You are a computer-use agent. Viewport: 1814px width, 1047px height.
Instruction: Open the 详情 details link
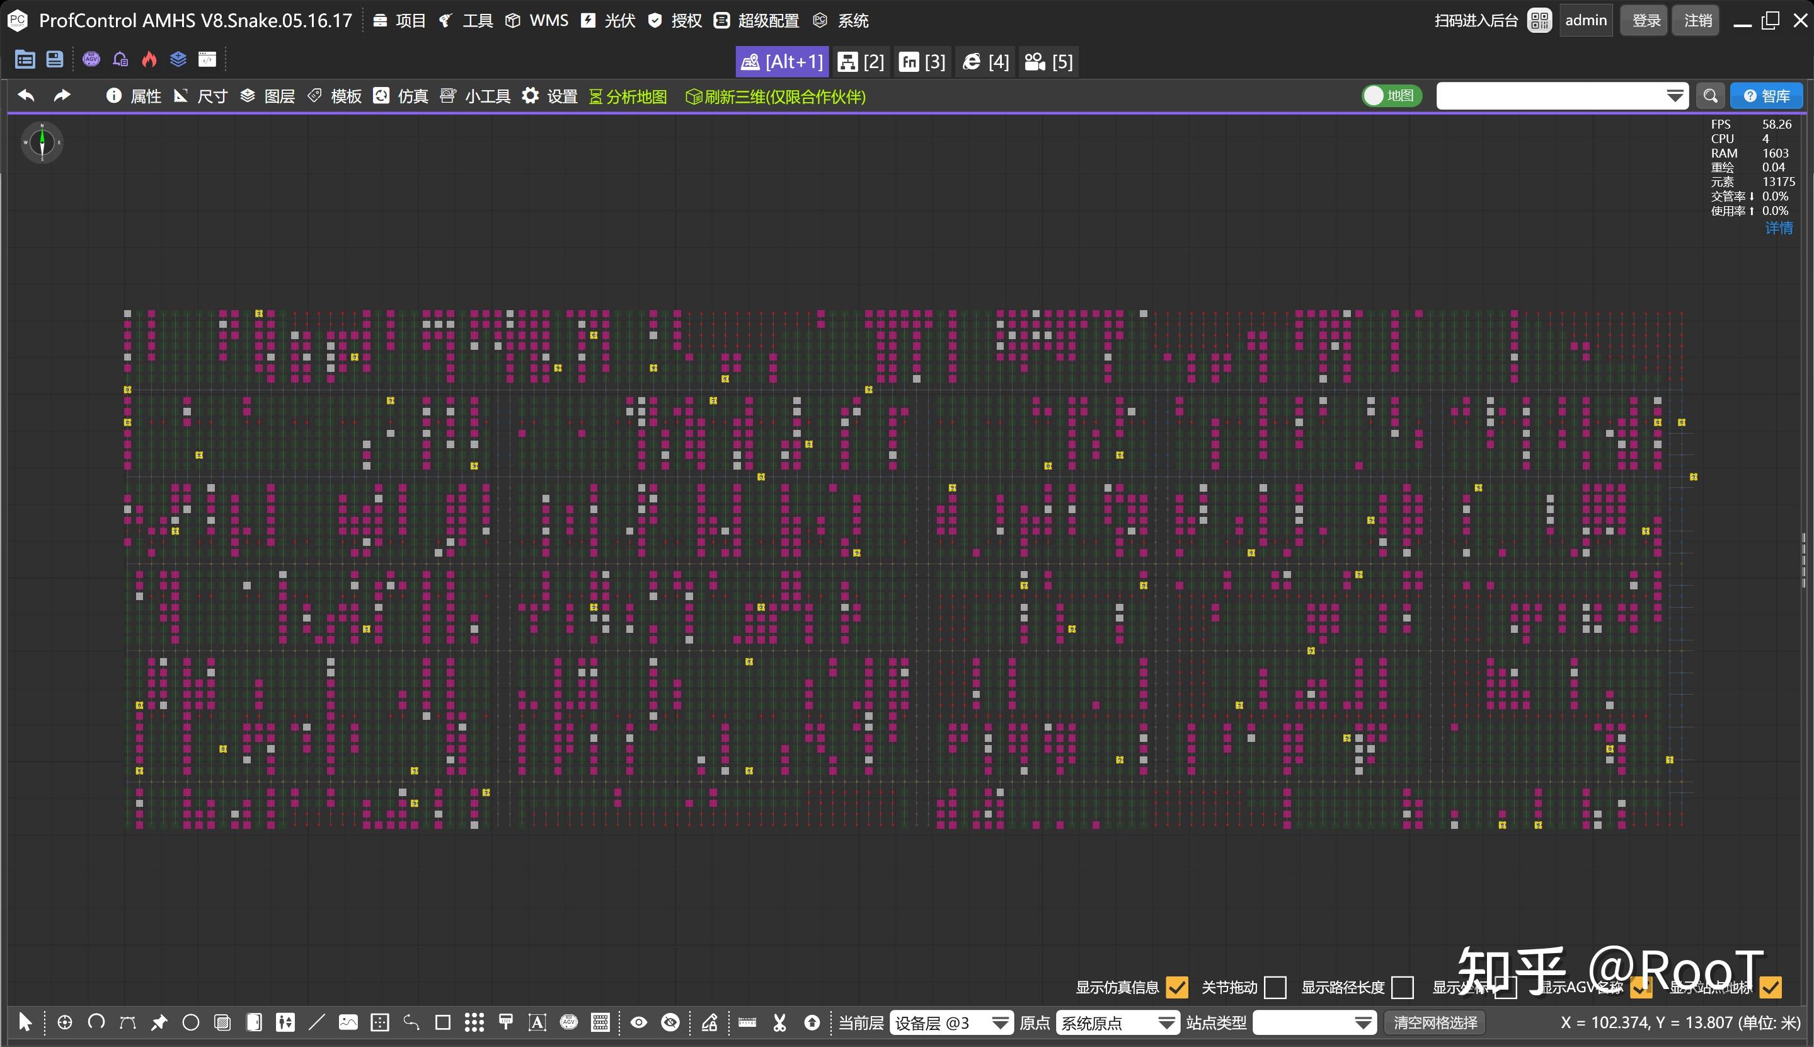point(1779,228)
